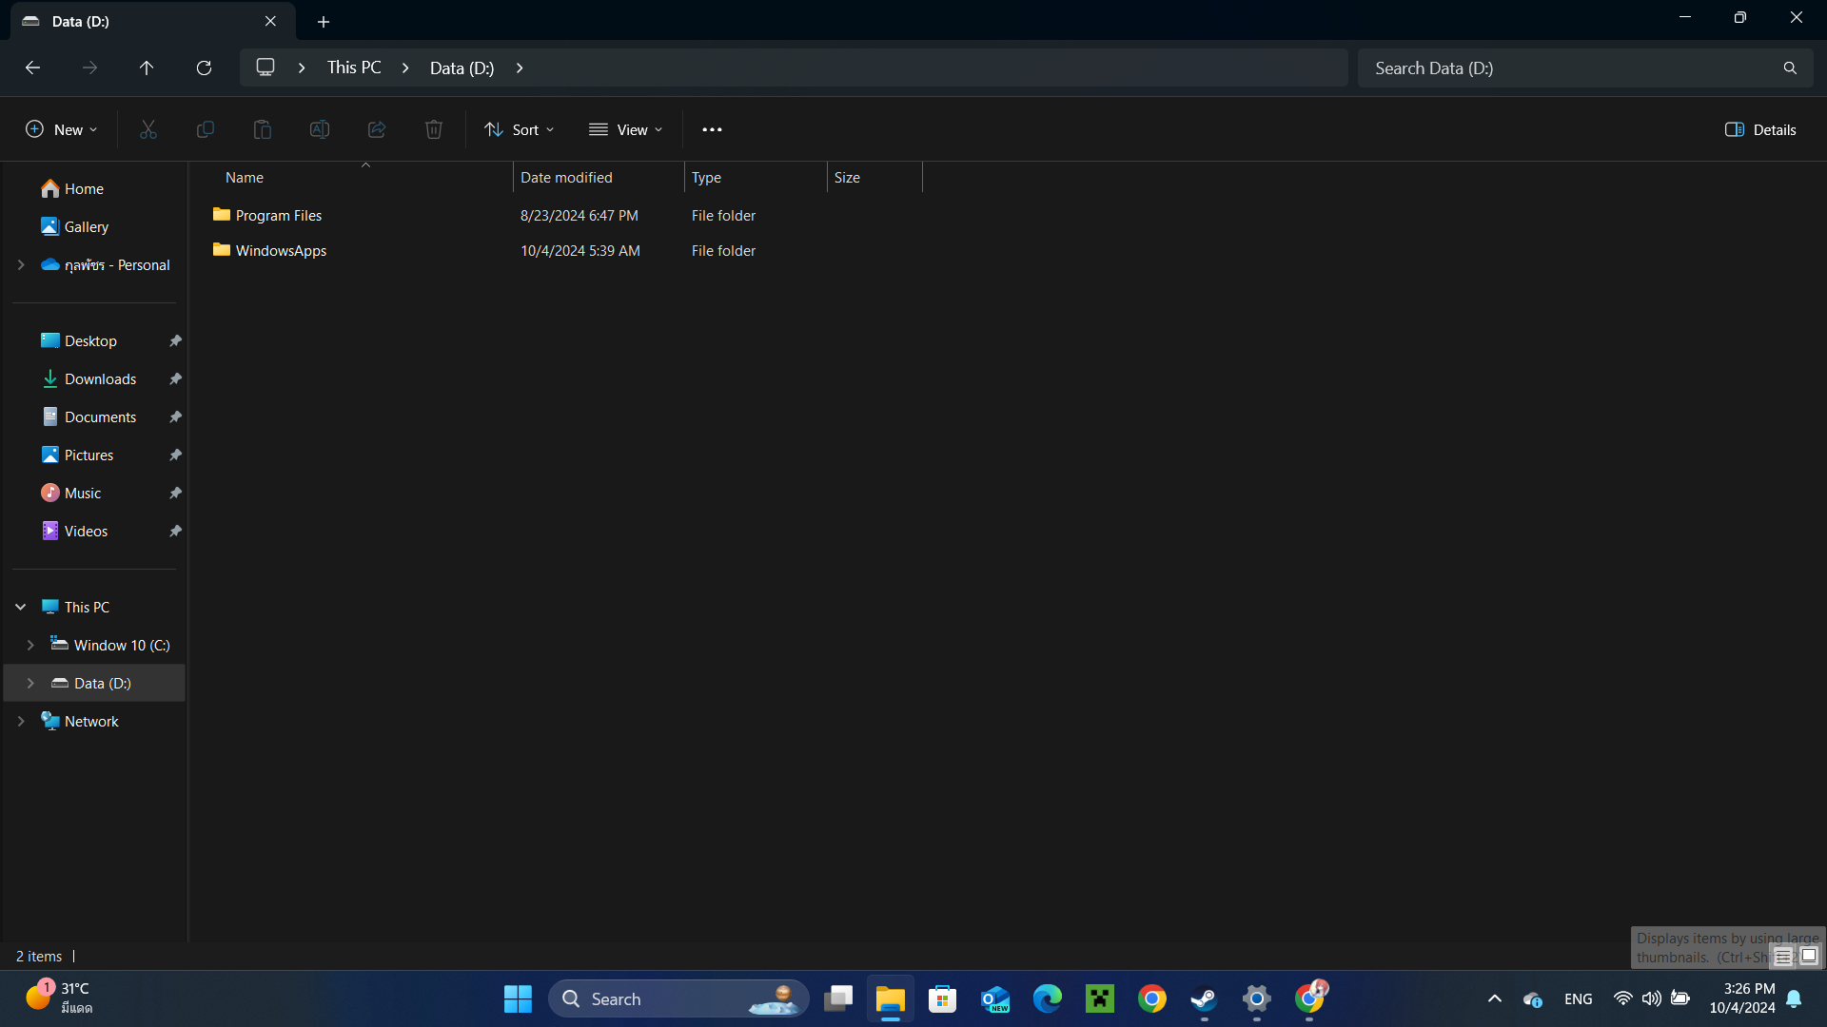
Task: Collapse the This PC tree node
Action: coord(21,607)
